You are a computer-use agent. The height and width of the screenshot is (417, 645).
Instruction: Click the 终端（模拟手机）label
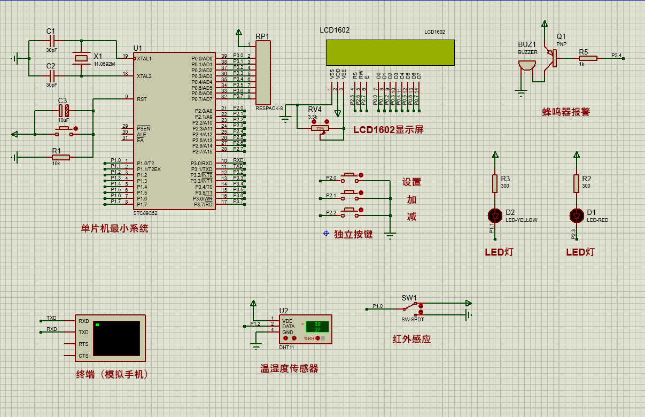(x=113, y=375)
